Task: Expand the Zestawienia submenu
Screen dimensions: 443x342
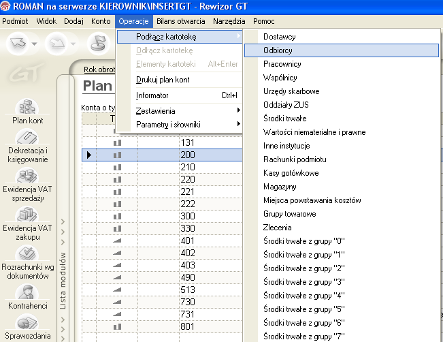Action: [180, 111]
